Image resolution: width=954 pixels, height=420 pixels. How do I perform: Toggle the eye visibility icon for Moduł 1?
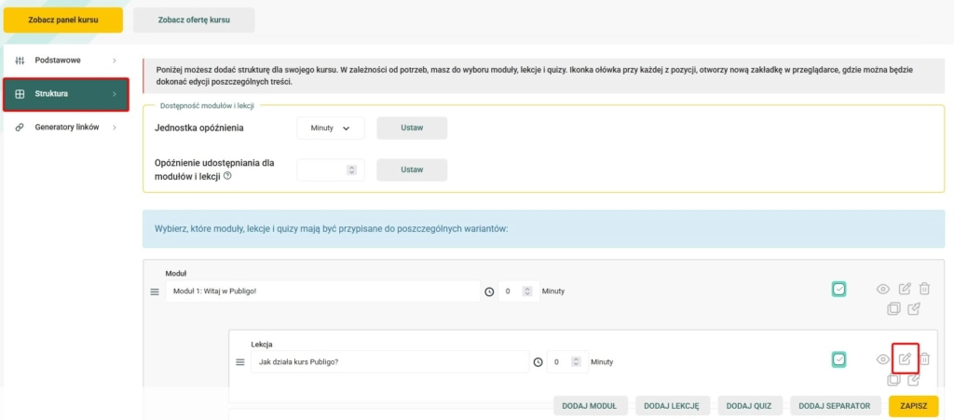tap(883, 290)
